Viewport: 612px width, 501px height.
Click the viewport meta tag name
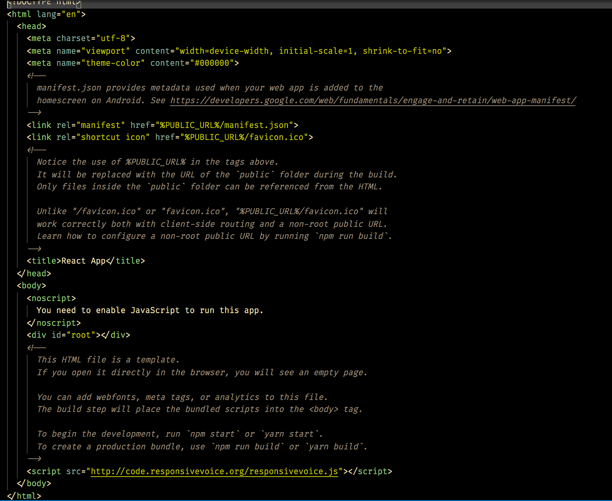click(x=106, y=50)
